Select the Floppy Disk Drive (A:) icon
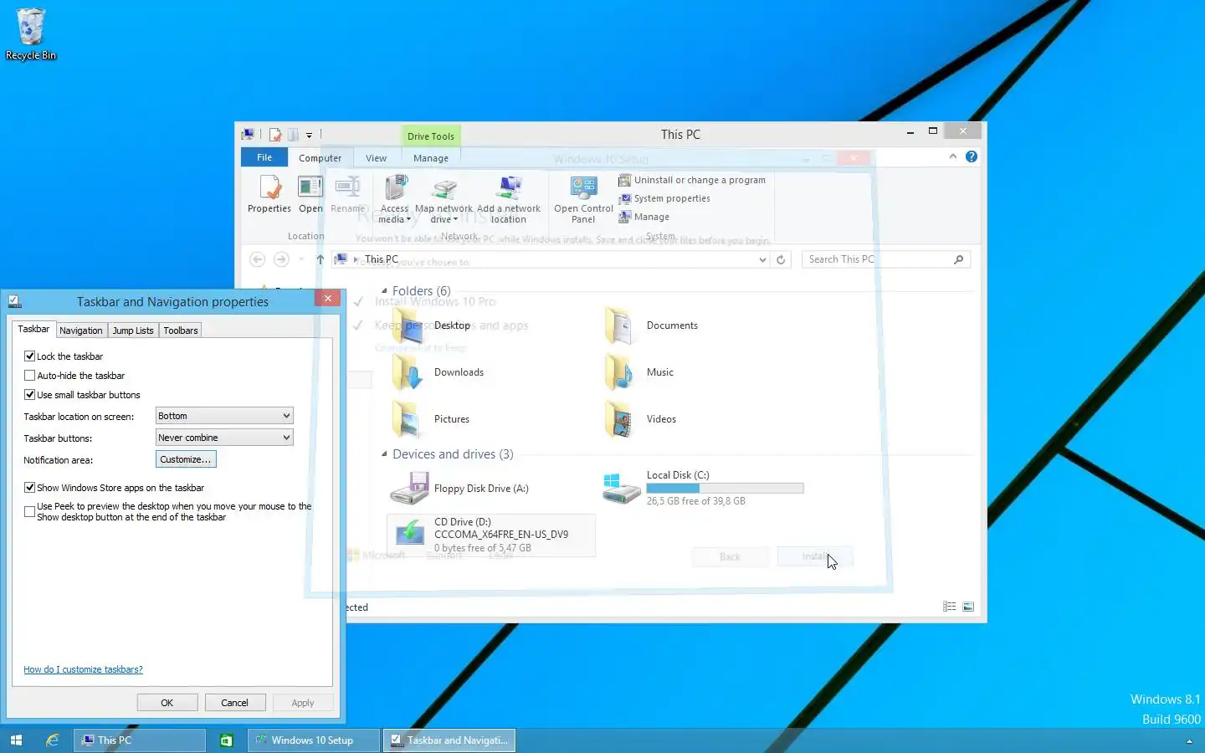The width and height of the screenshot is (1205, 753). tap(409, 489)
